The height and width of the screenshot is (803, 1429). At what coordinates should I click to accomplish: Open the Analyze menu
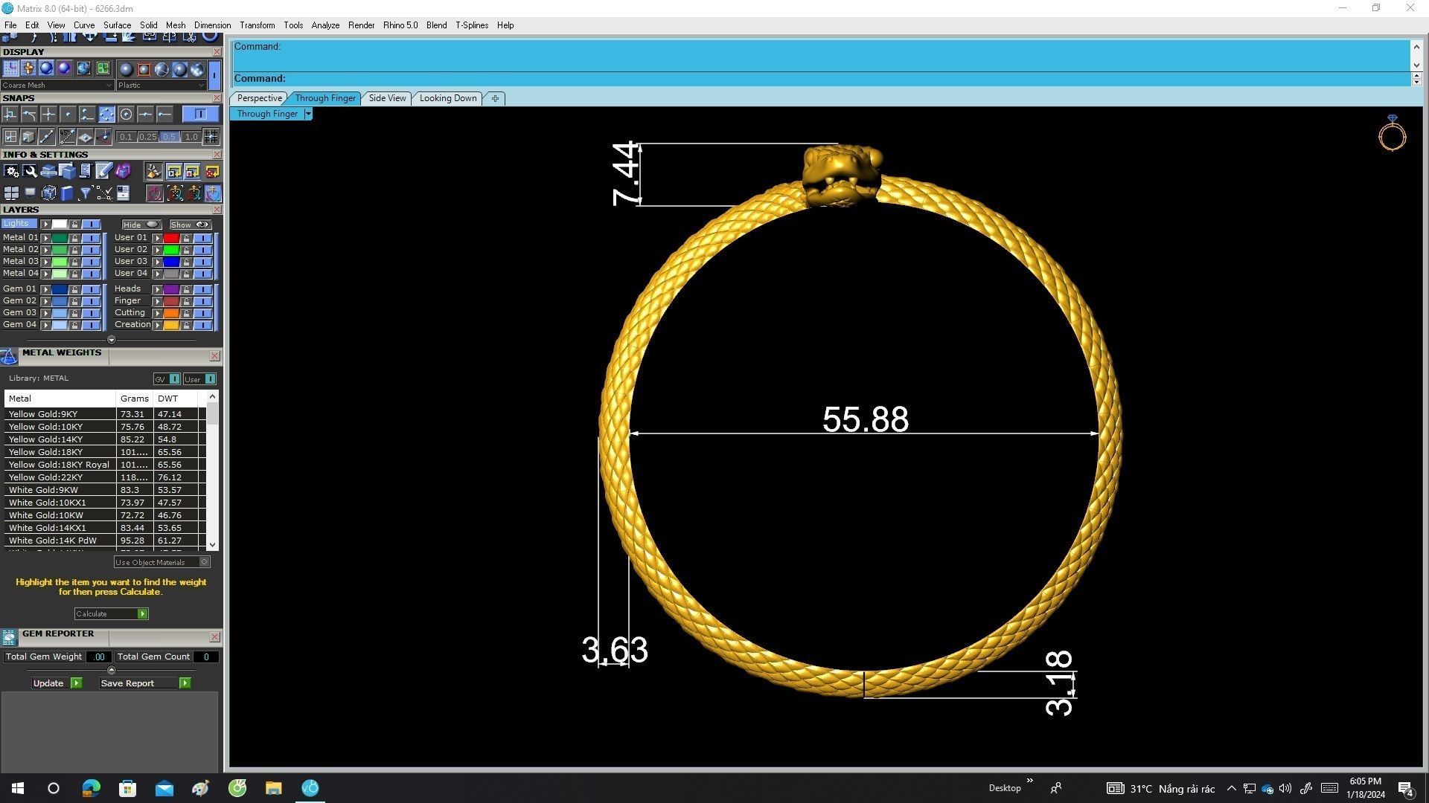(325, 25)
